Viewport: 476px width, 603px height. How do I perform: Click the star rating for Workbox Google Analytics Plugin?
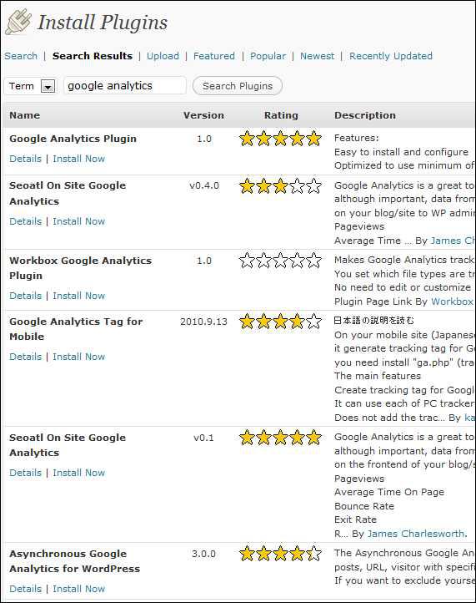click(280, 261)
